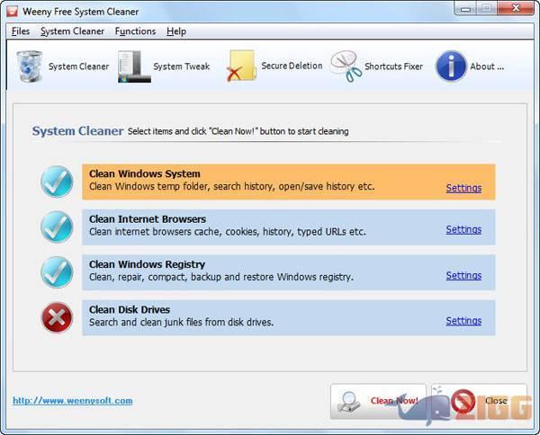This screenshot has width=540, height=435.
Task: Click the About info icon
Action: [x=451, y=67]
